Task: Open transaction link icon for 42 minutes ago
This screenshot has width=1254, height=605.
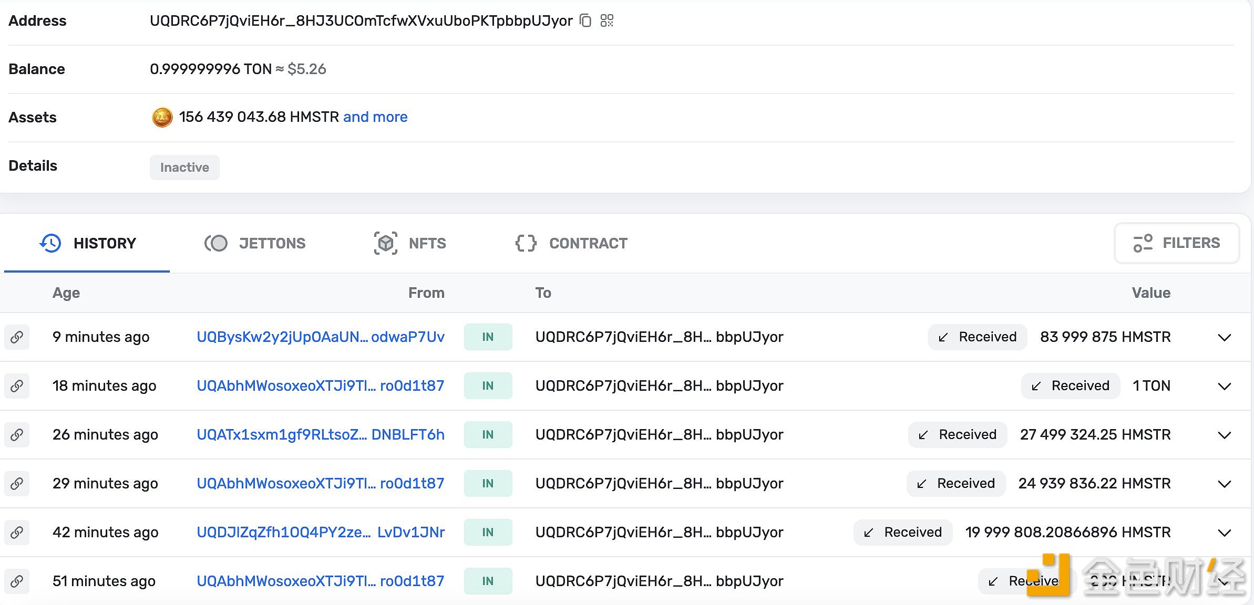Action: (x=17, y=532)
